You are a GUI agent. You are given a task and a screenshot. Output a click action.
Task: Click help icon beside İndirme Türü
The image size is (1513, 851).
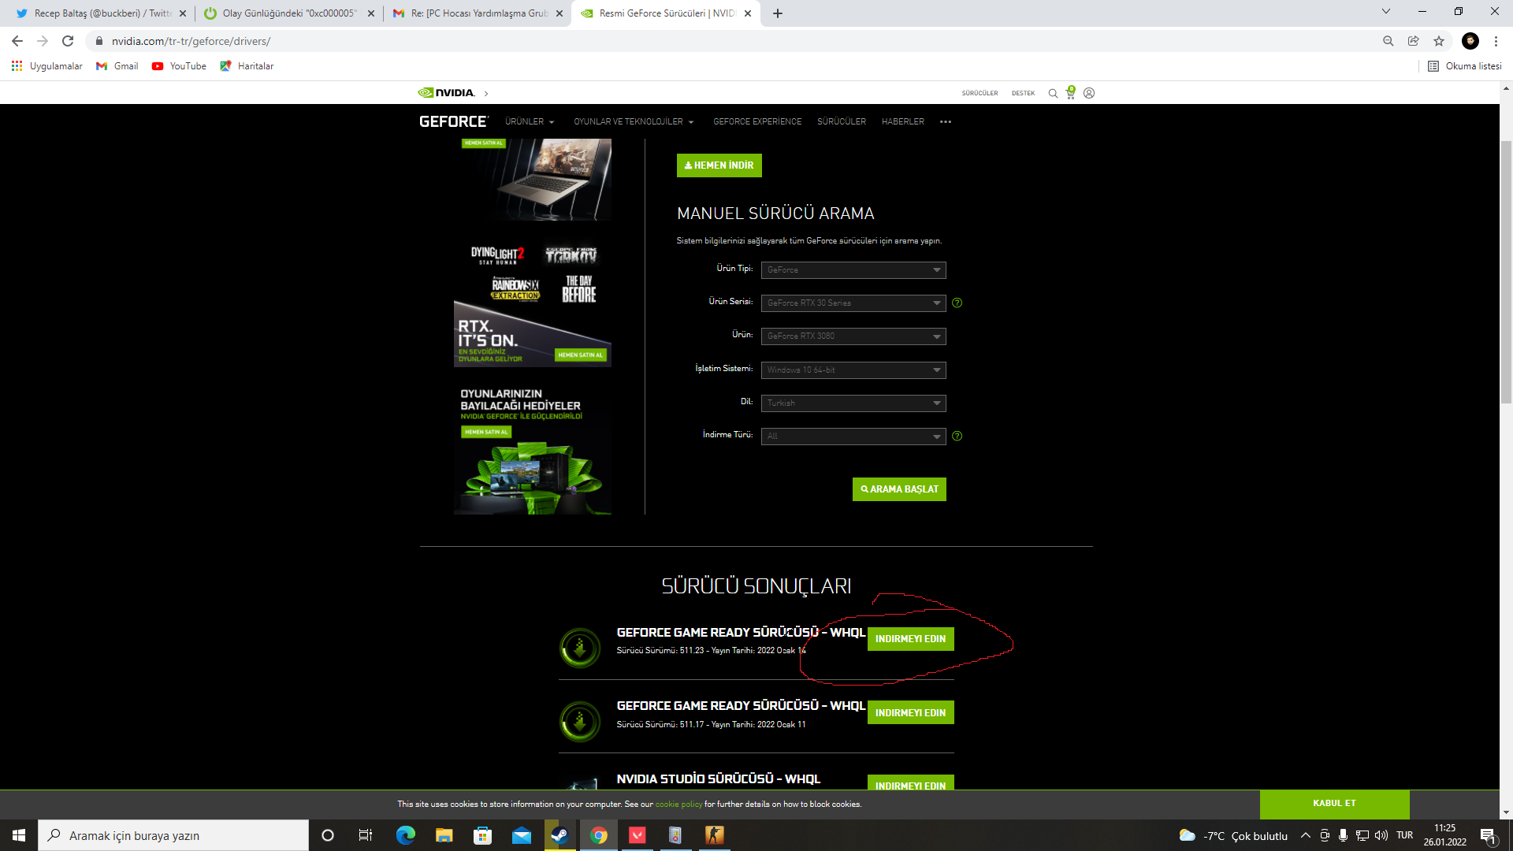pyautogui.click(x=957, y=436)
